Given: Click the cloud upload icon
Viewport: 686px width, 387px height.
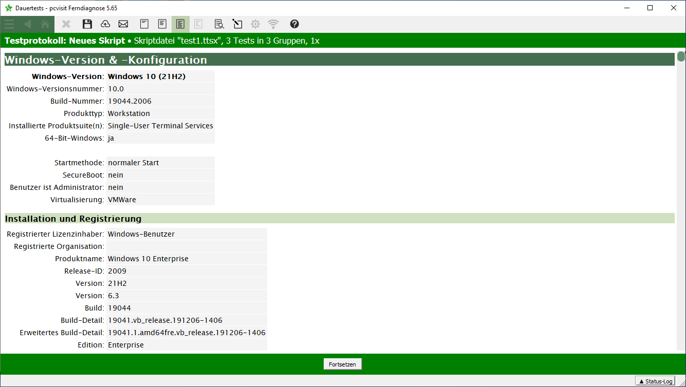Looking at the screenshot, I should (105, 24).
